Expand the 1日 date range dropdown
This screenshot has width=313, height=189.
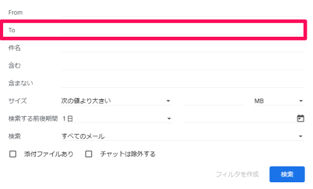point(117,118)
